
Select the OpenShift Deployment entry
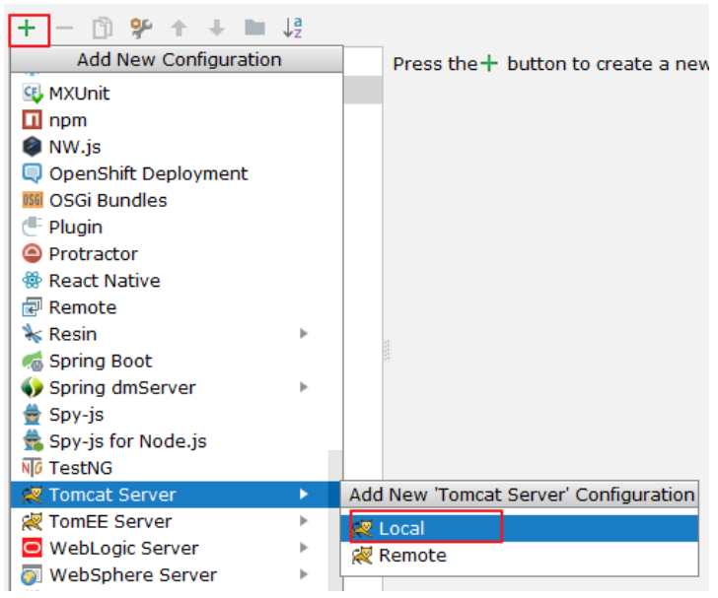pyautogui.click(x=177, y=173)
